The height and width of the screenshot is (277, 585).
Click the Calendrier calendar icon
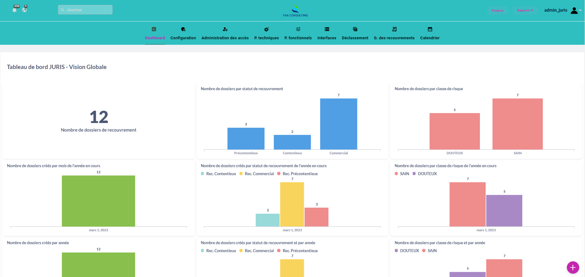[x=430, y=29]
